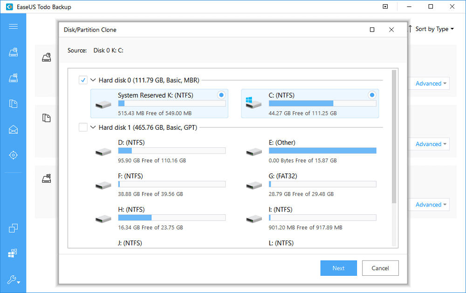
Task: Check the Hard disk 0 checkbox
Action: pyautogui.click(x=83, y=80)
